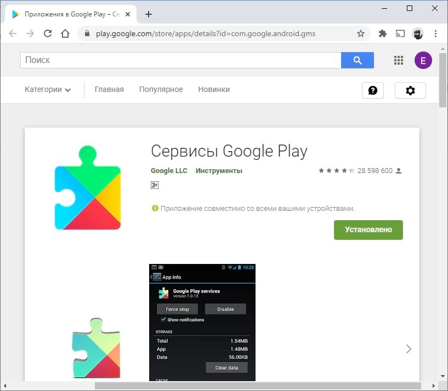448x391 pixels.
Task: Open a new tab with the plus button
Action: pos(149,14)
